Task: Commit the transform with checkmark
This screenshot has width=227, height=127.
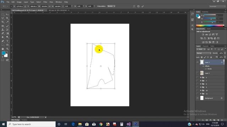Action: tap(143, 6)
